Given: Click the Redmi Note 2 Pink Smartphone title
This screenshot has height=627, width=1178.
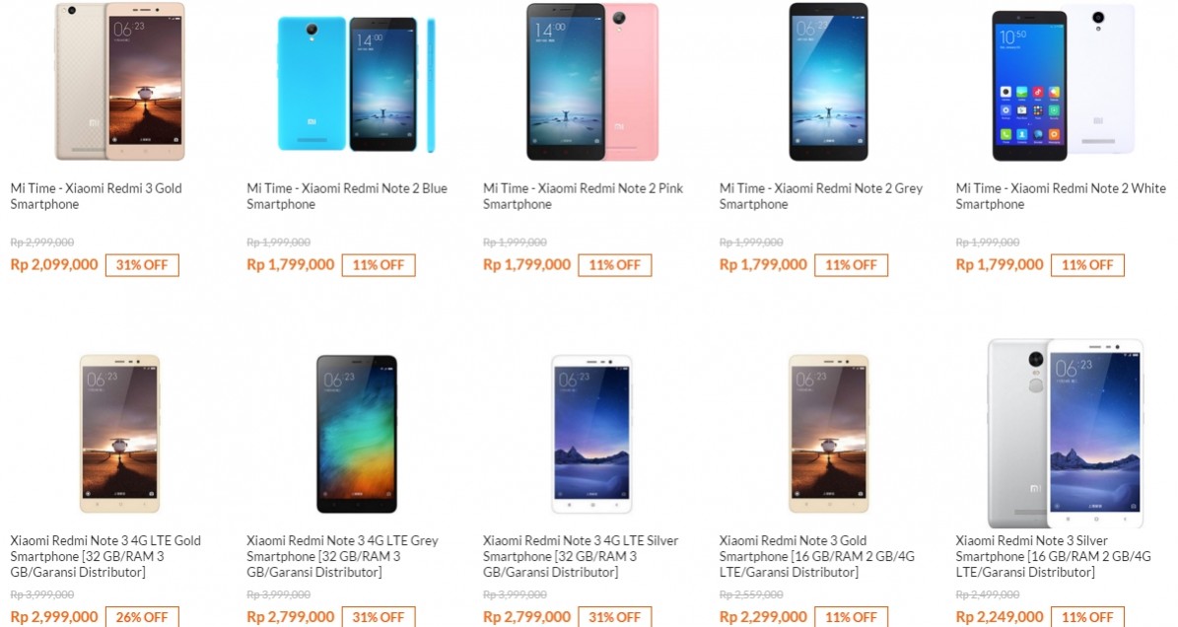Looking at the screenshot, I should (583, 196).
